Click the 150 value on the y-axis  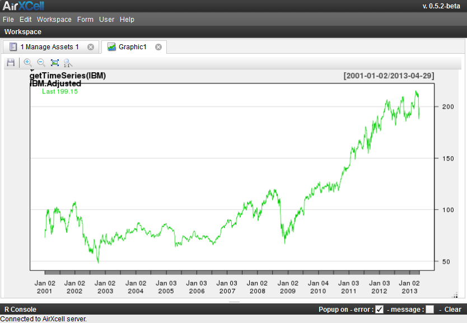(x=448, y=158)
